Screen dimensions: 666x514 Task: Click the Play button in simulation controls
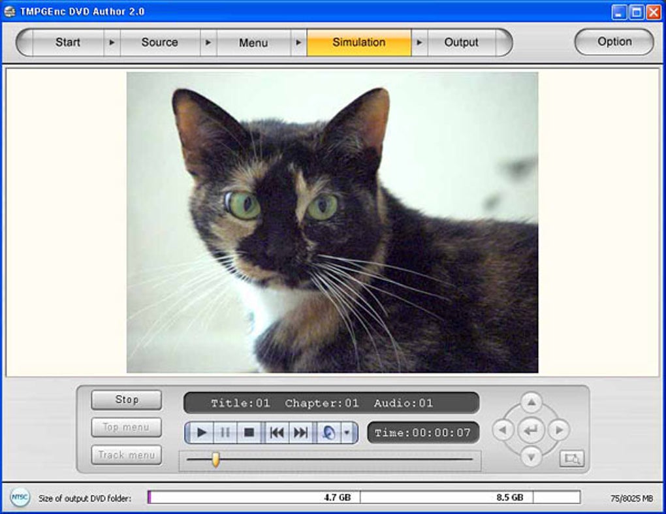tap(201, 432)
